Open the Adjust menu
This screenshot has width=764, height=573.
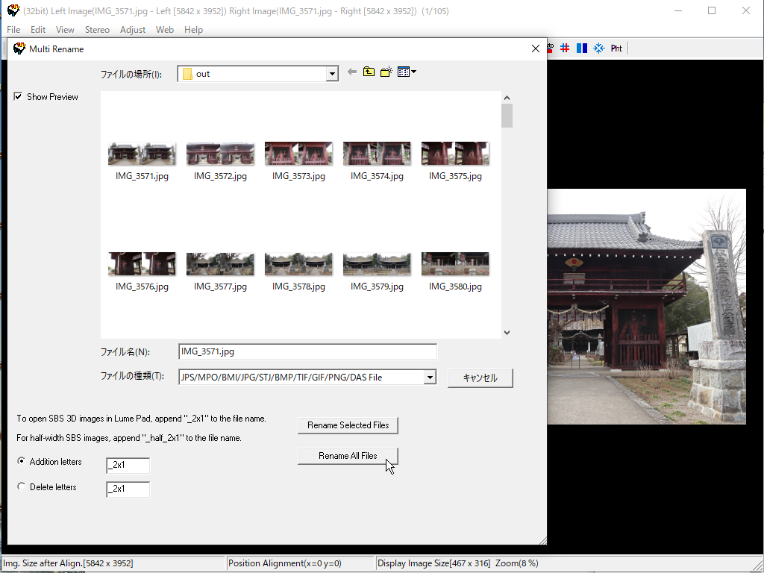pyautogui.click(x=133, y=30)
